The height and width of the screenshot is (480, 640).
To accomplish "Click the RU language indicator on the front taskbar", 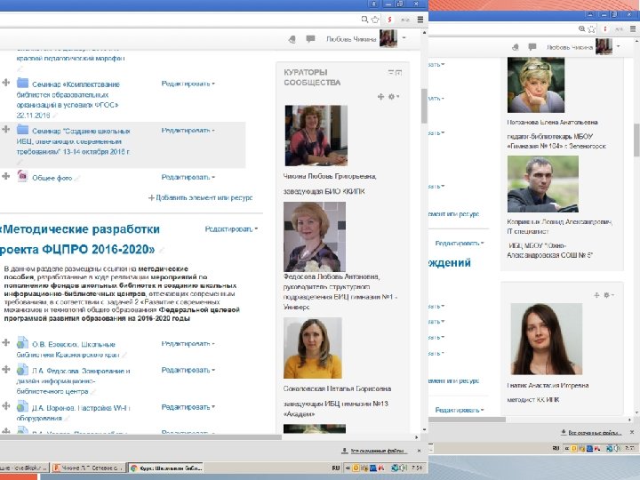I will (335, 468).
